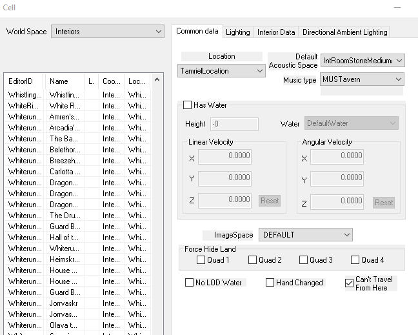Sort by the Loc... column header
Viewport: 418px width, 335px height.
[137, 81]
